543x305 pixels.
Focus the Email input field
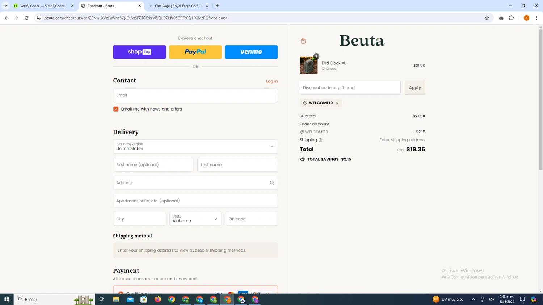[x=195, y=95]
